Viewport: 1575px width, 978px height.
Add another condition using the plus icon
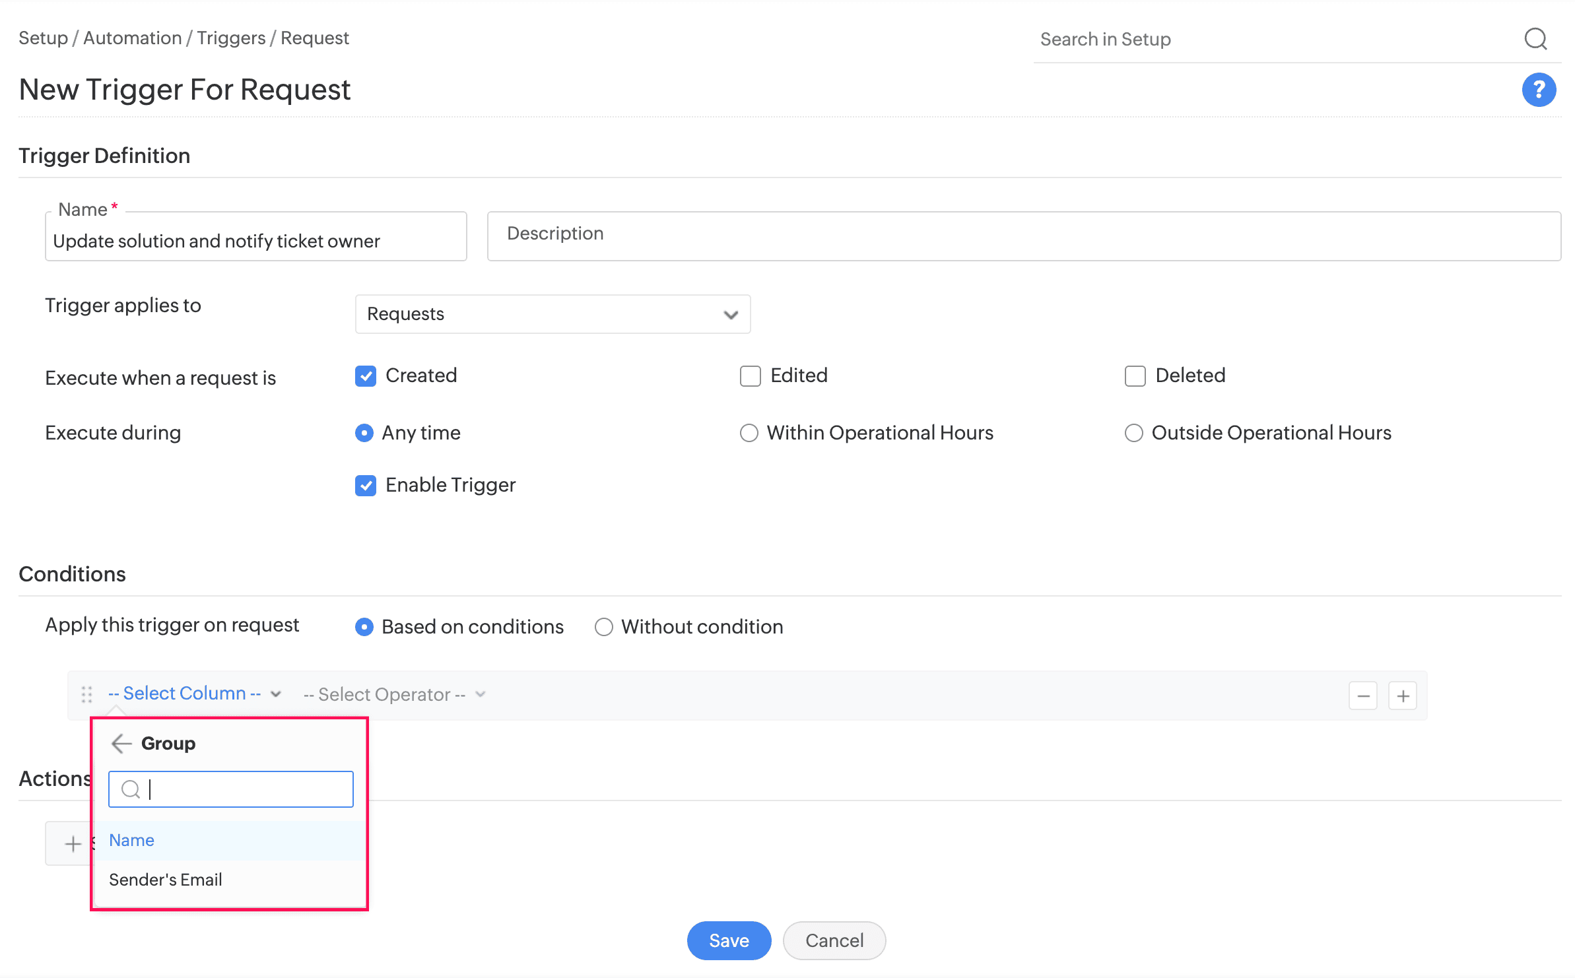click(1403, 695)
